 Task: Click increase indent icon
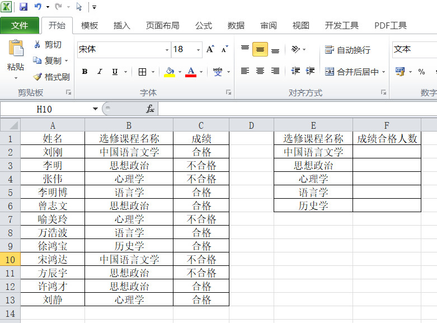tap(310, 71)
